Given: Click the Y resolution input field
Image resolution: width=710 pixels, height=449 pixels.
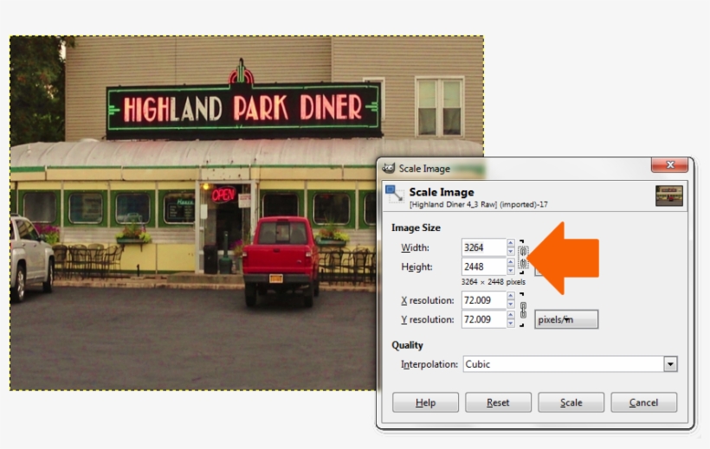Looking at the screenshot, I should pos(484,319).
